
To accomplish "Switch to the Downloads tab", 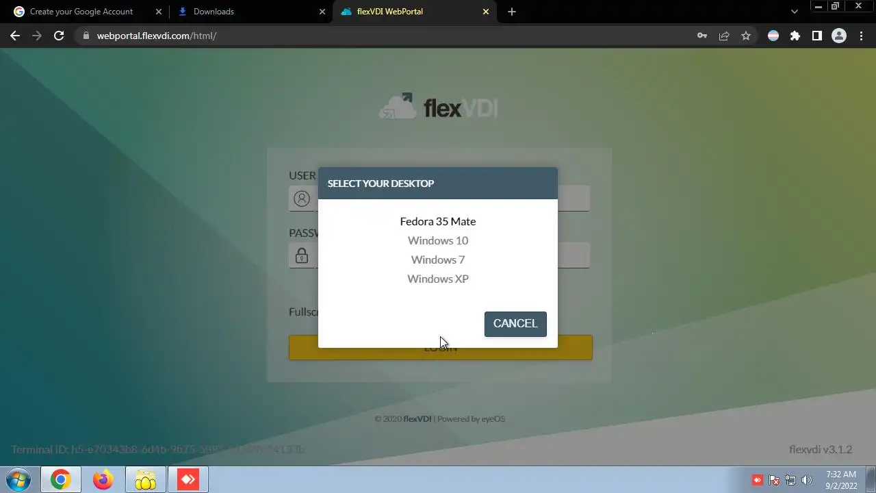I will tap(214, 12).
